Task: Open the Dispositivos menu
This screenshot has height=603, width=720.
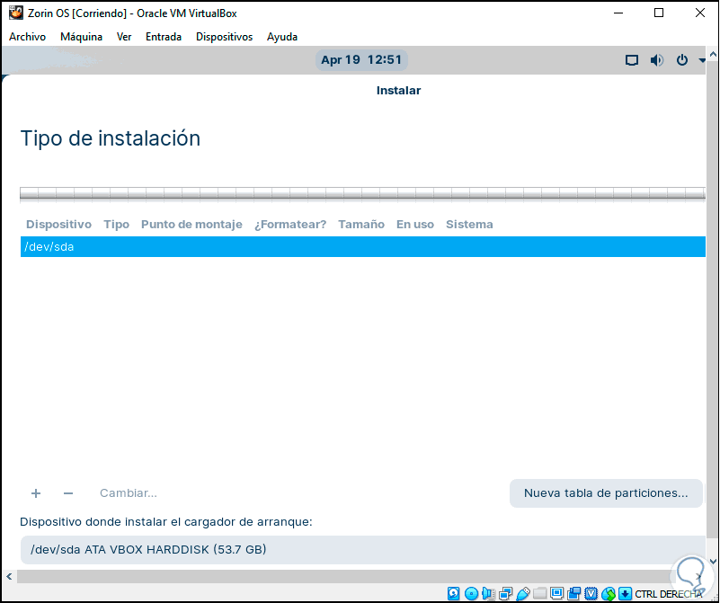Action: click(224, 37)
